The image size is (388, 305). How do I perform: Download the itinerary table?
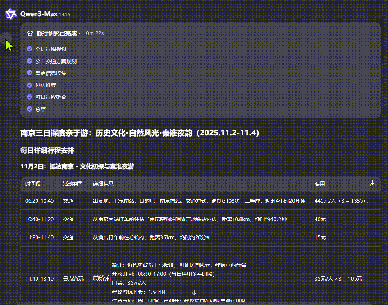coord(373,184)
